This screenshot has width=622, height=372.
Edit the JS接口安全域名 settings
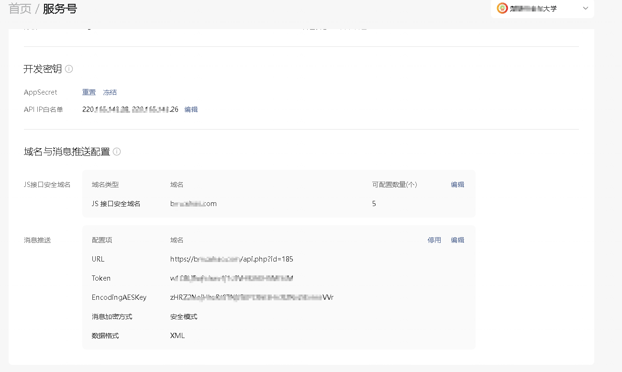point(457,185)
